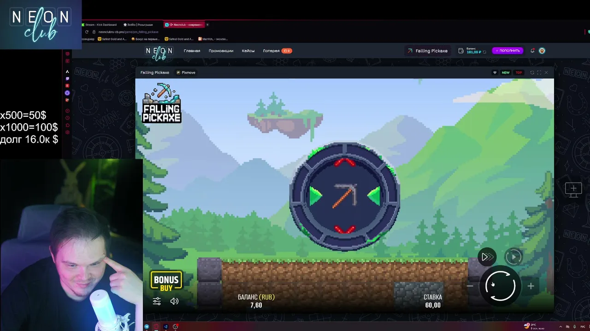Open the Yandex sidebar icon
Viewport: 590px width, 331px height.
(67, 86)
